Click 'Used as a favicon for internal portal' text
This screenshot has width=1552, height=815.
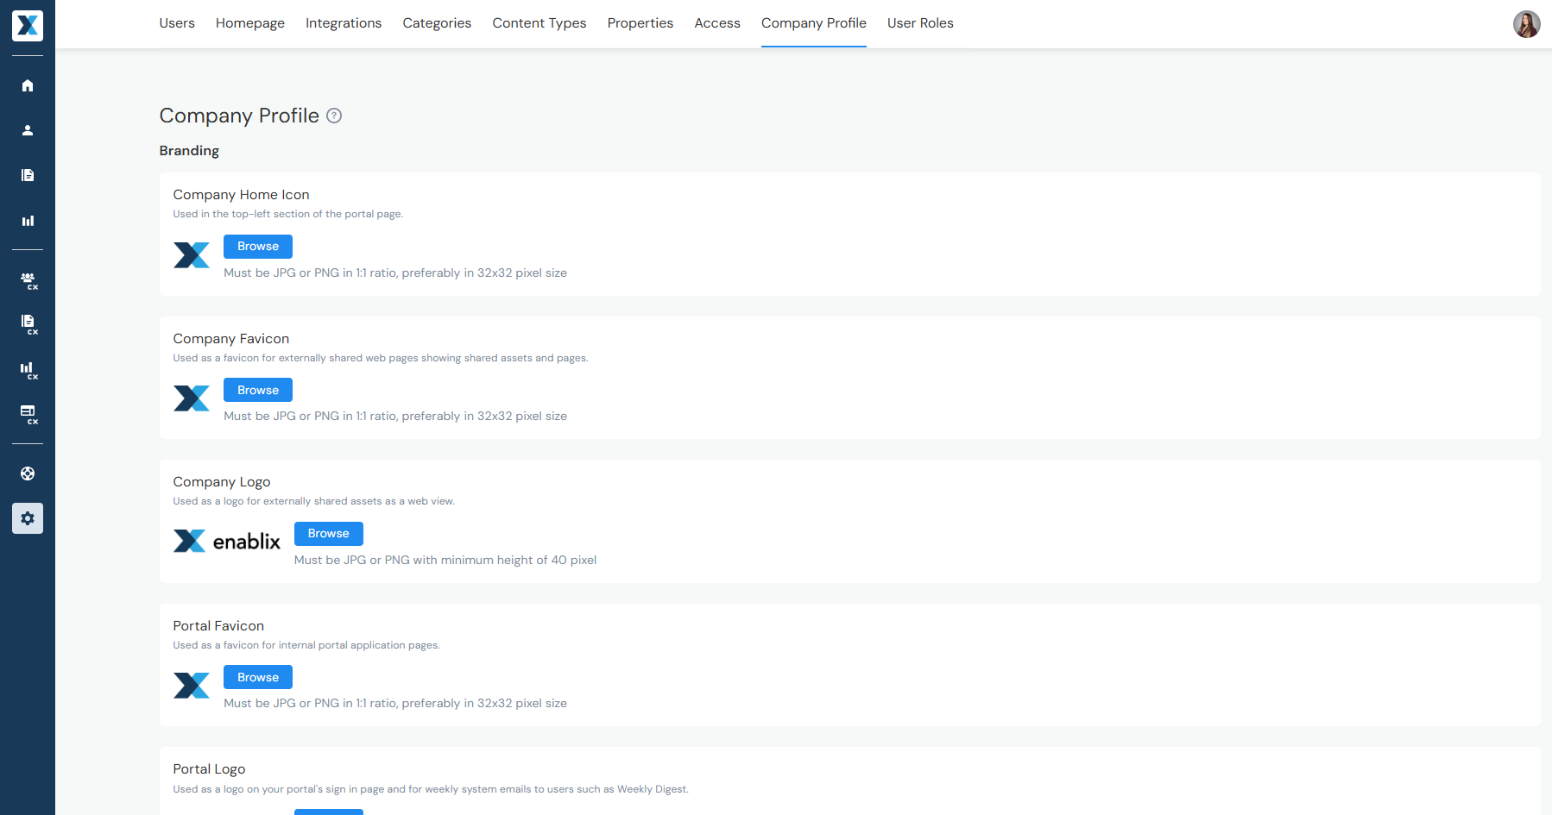tap(306, 645)
